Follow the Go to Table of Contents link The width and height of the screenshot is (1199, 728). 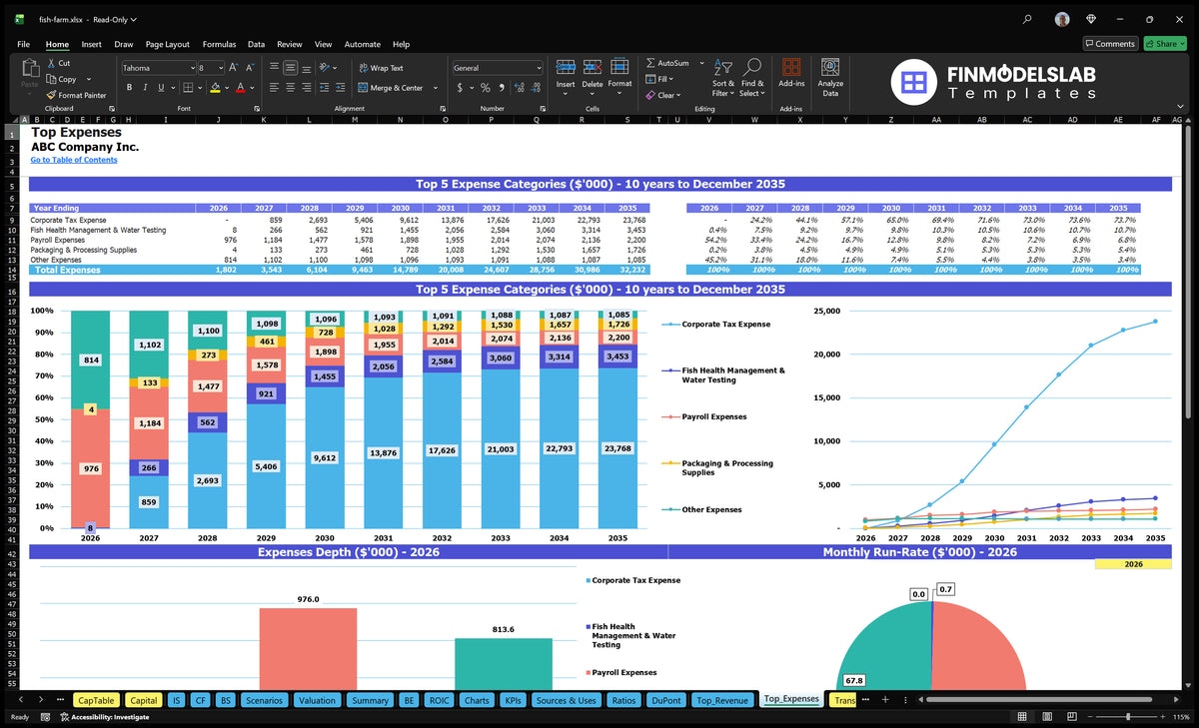coord(74,160)
